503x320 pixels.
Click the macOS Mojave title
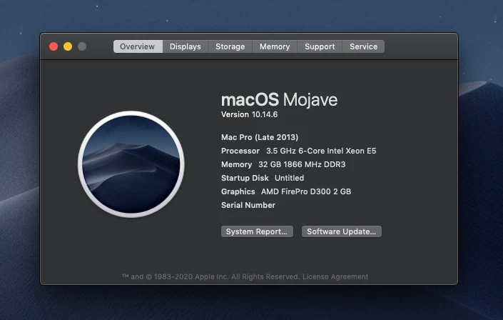coord(279,99)
